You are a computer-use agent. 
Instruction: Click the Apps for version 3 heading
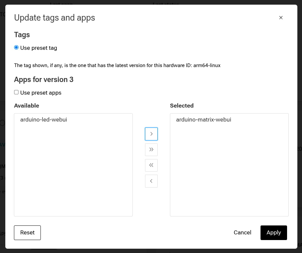pos(43,79)
